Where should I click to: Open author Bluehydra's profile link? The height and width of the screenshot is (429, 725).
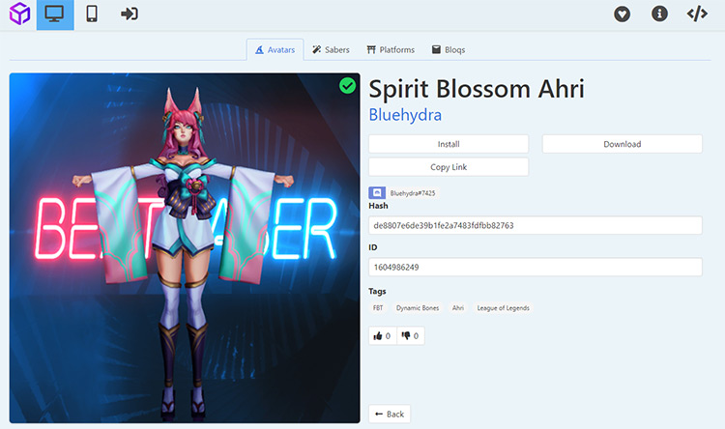click(405, 115)
